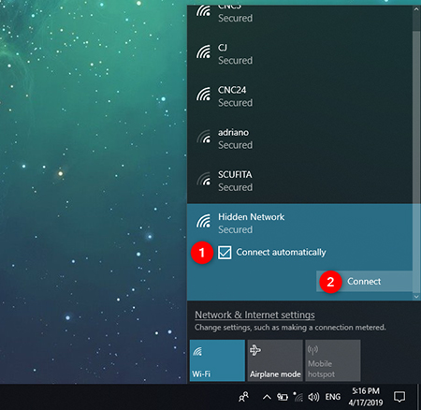Open the People icon in the taskbar
Image resolution: width=421 pixels, height=410 pixels.
(x=243, y=397)
